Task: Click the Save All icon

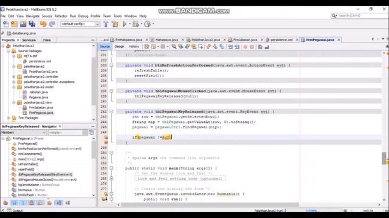Action: (x=32, y=24)
